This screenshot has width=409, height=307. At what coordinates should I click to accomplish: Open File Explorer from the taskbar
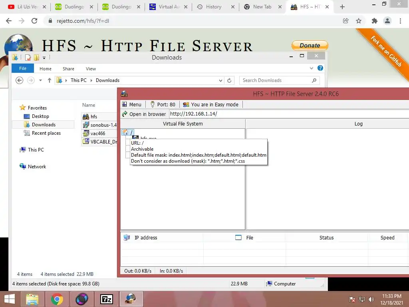(x=32, y=299)
